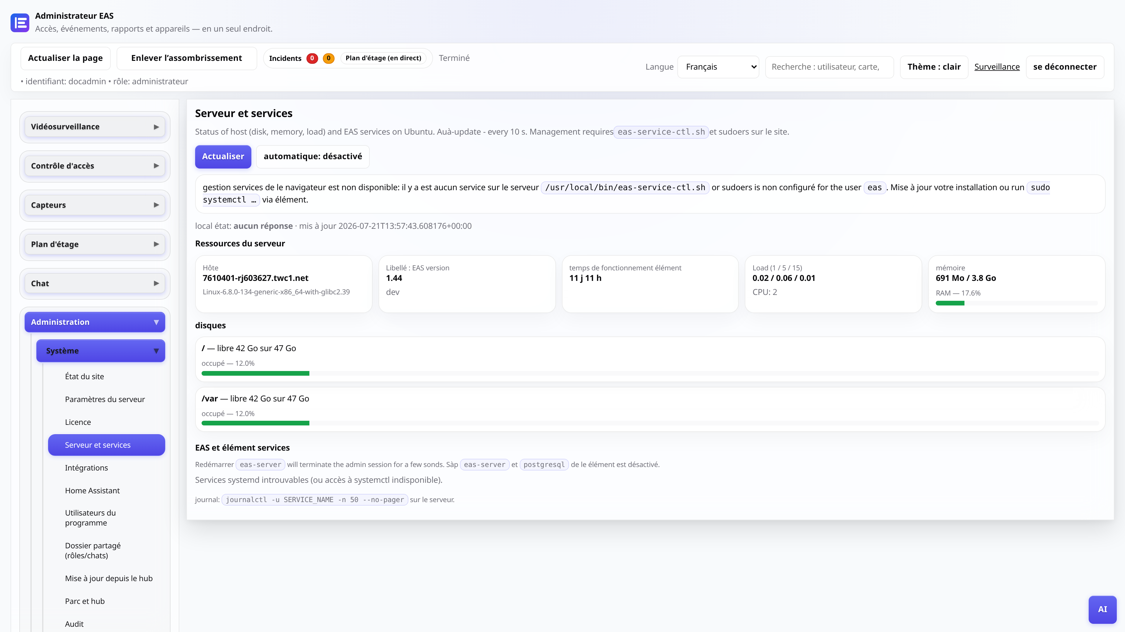This screenshot has width=1125, height=632.
Task: Click the Hôte server card
Action: coord(284,284)
